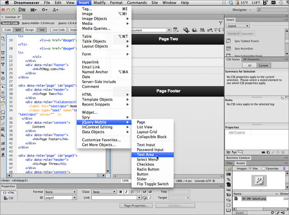Choose Slider from jQuery Mobile submenu
The height and width of the screenshot is (215, 289).
pyautogui.click(x=153, y=179)
